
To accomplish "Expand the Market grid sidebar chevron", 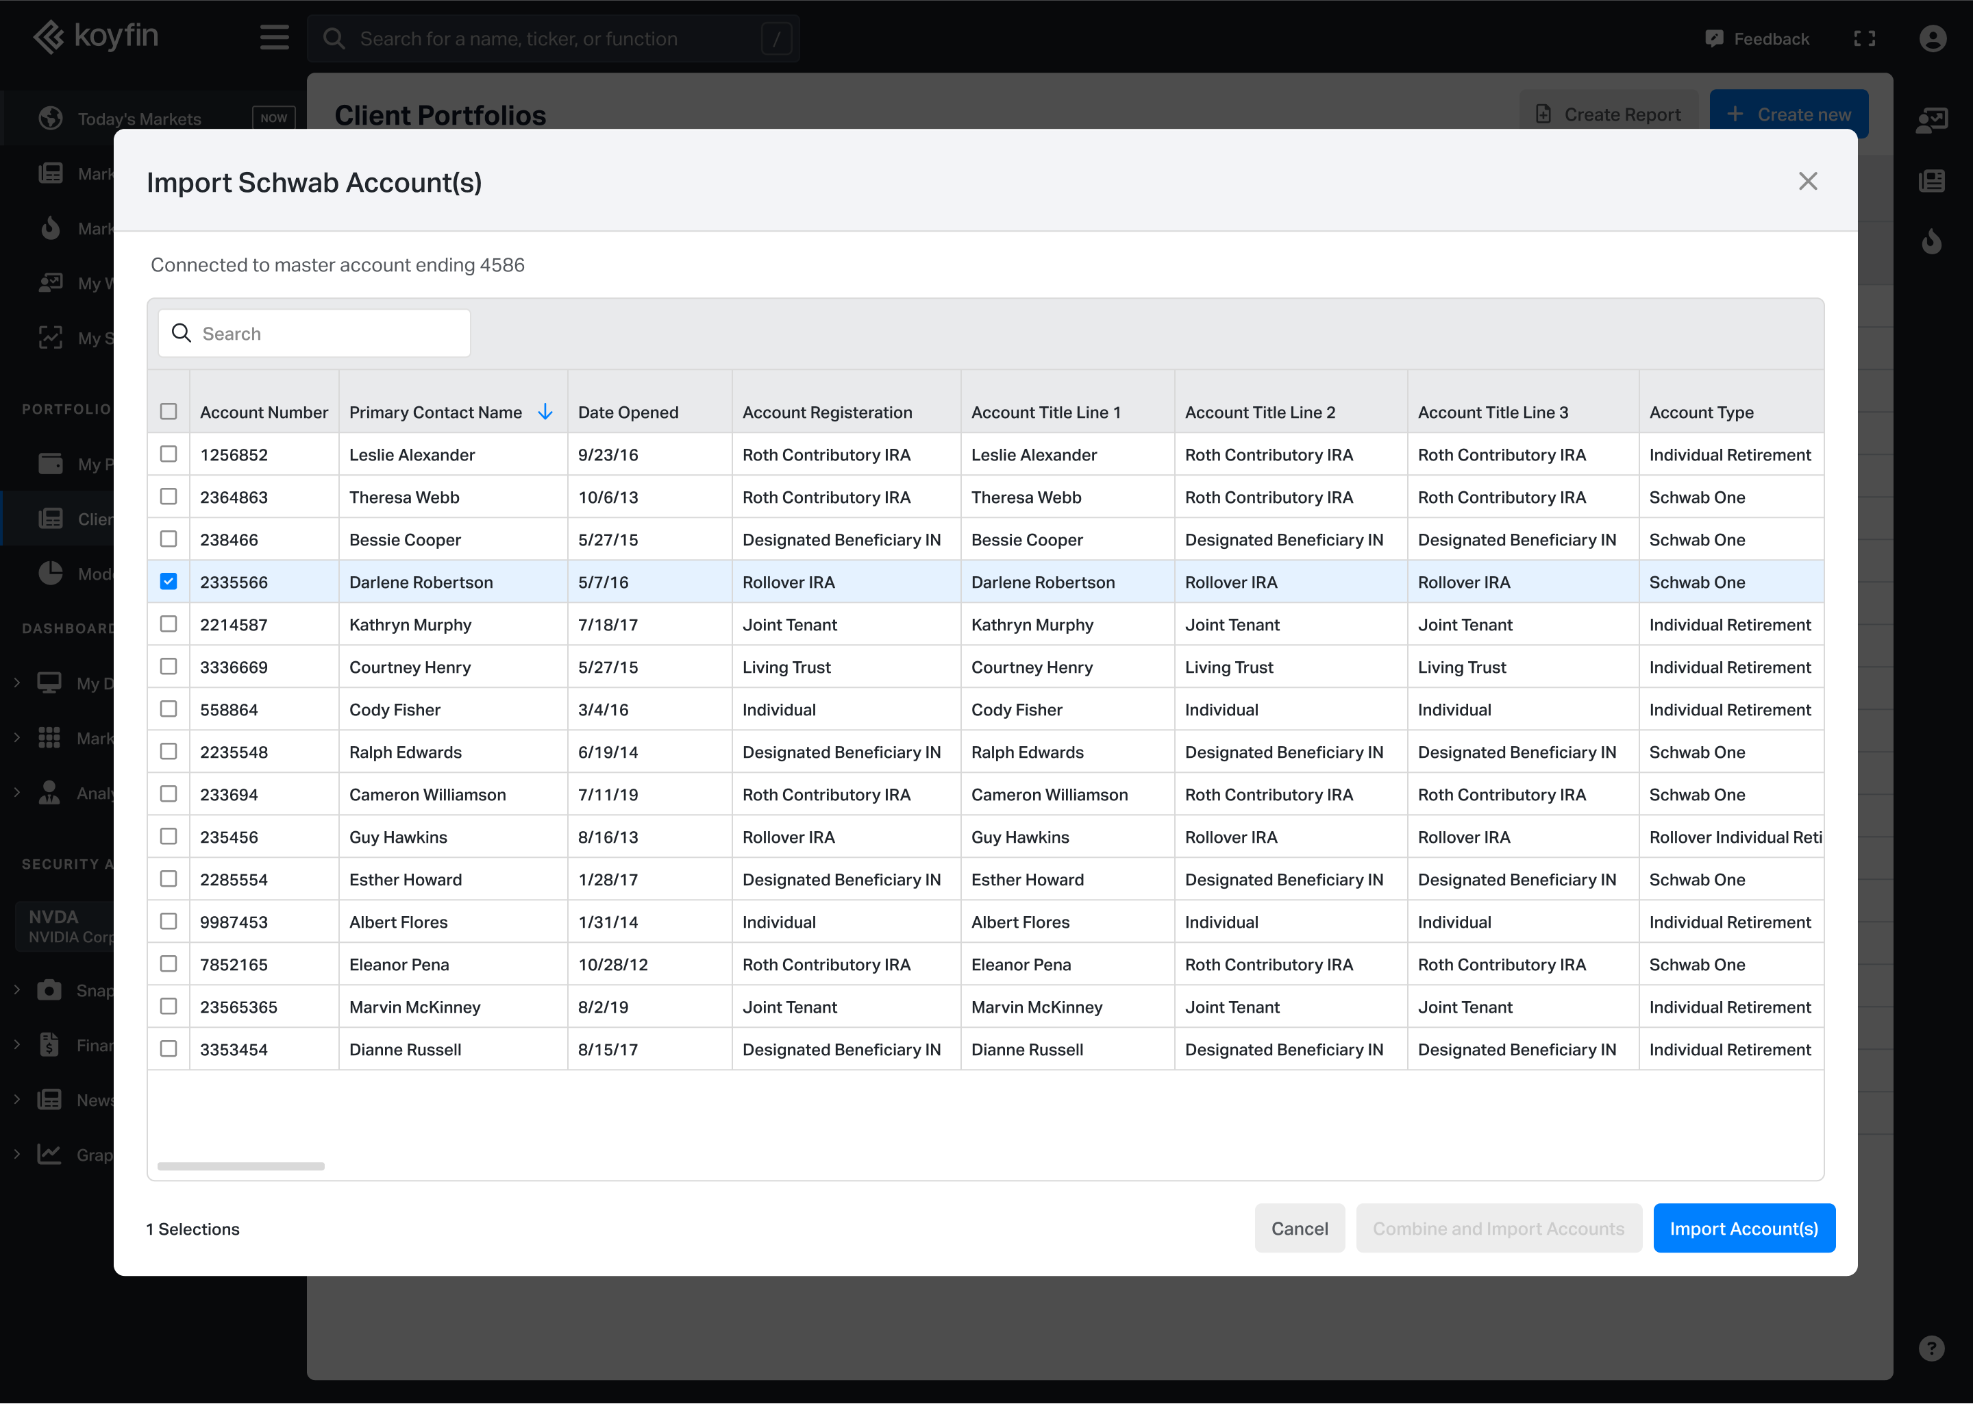I will (16, 737).
